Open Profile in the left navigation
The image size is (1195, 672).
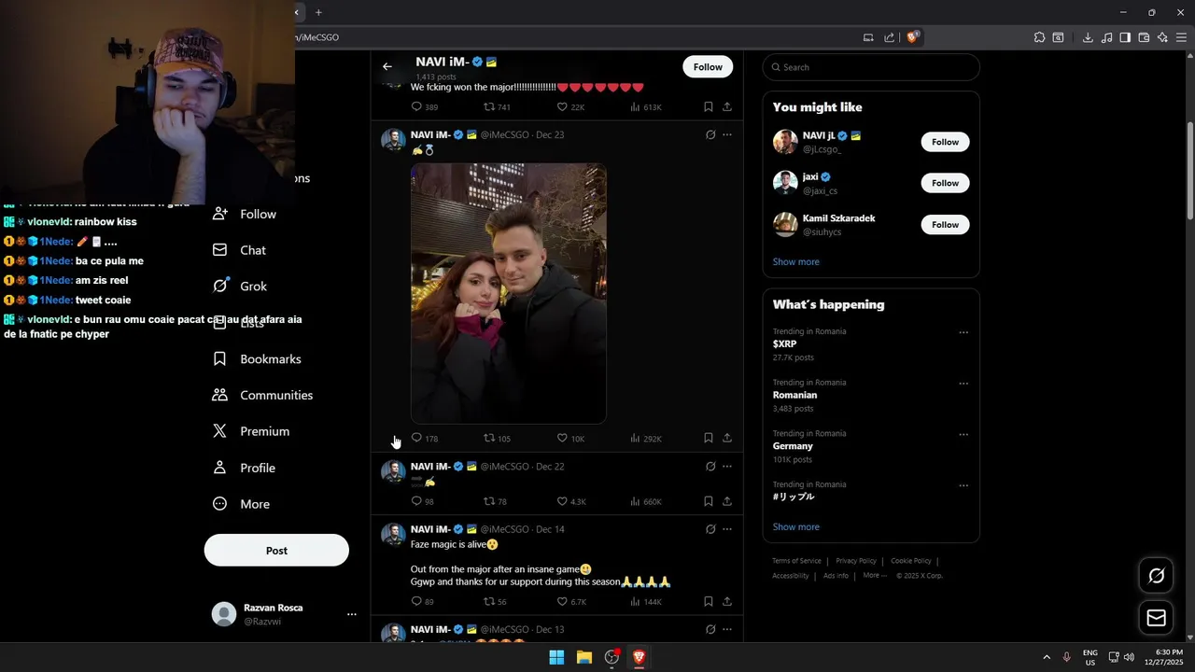pyautogui.click(x=244, y=468)
